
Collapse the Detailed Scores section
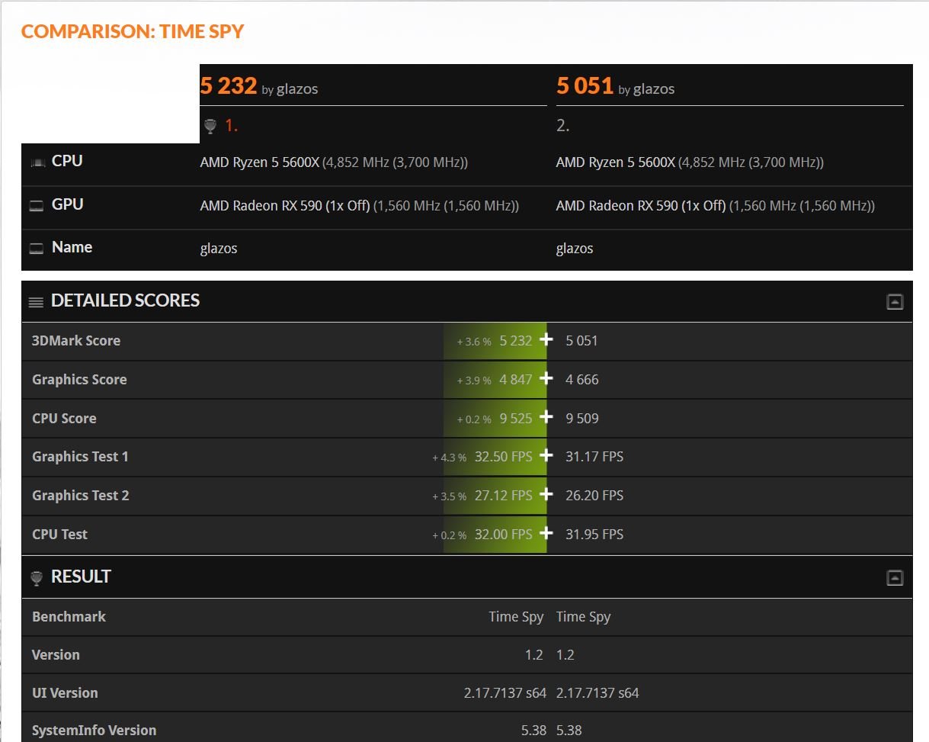[x=895, y=302]
